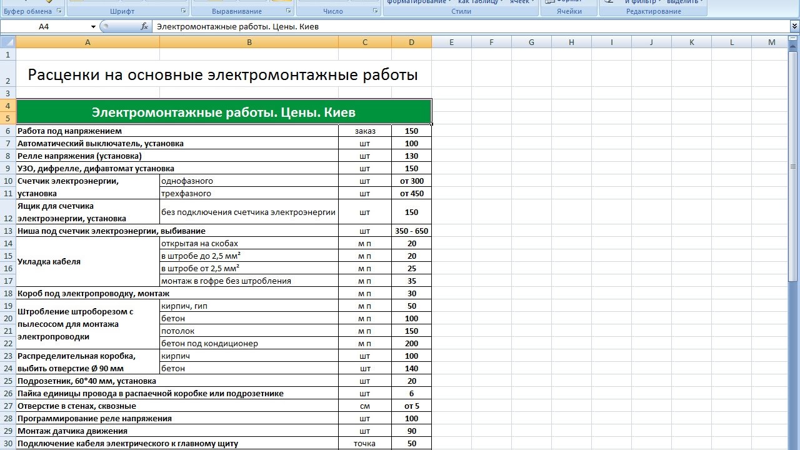
Task: Open the Name Box dropdown arrow
Action: [93, 26]
